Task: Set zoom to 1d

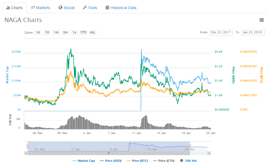Action: point(38,32)
